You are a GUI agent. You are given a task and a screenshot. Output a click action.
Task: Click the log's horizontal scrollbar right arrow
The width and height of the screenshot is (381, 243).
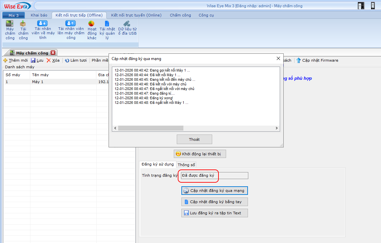pos(277,128)
